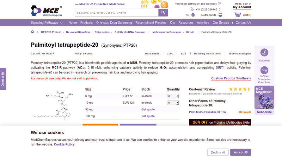The height and width of the screenshot is (158, 282).
Task: Open Our Service menu
Action: (221, 23)
